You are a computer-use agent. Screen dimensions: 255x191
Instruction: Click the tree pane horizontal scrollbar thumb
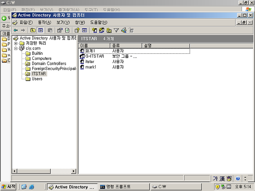pos(34,171)
